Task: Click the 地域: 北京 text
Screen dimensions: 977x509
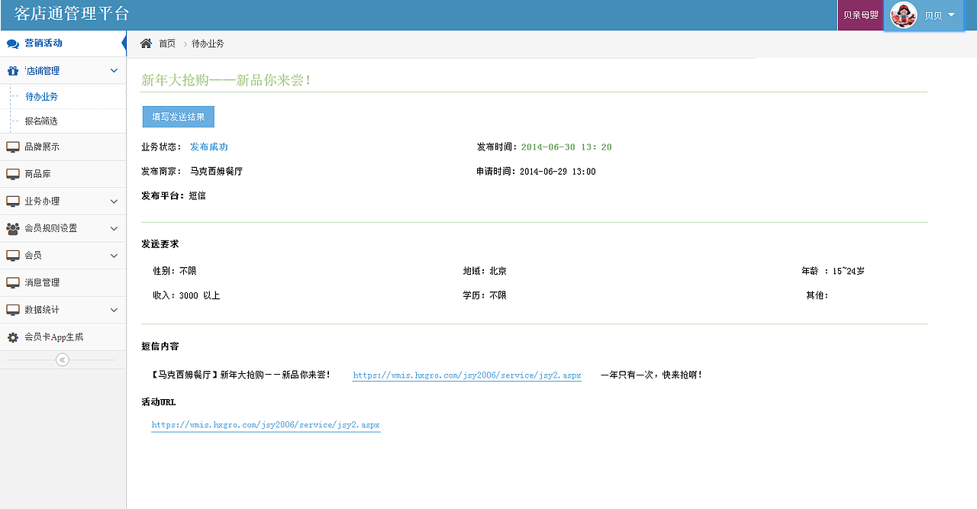Action: click(485, 271)
